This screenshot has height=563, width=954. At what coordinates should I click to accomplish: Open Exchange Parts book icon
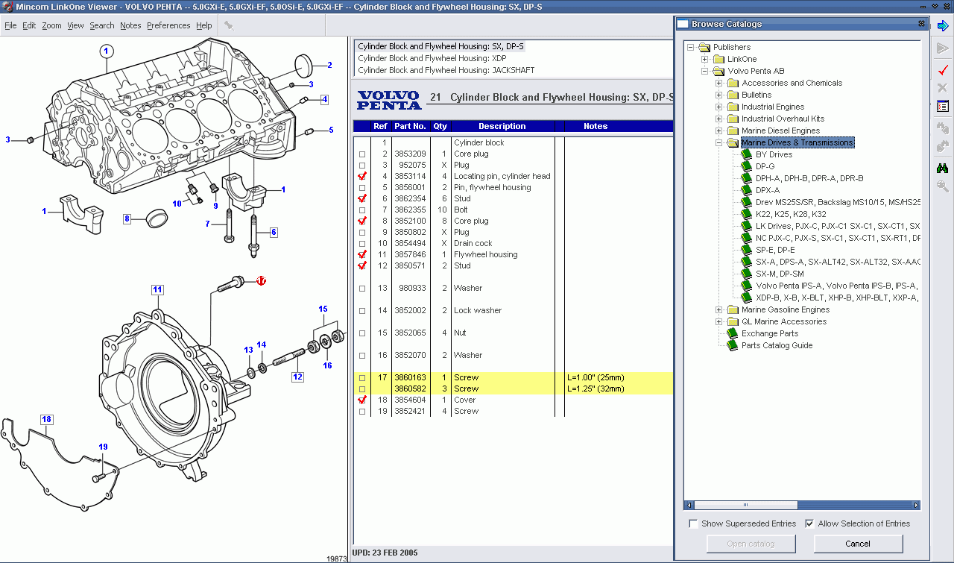point(733,333)
